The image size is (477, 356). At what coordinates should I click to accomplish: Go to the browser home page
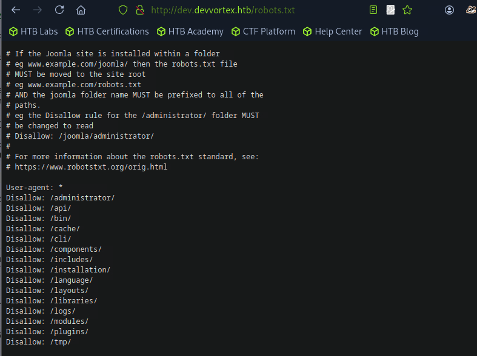pos(81,10)
